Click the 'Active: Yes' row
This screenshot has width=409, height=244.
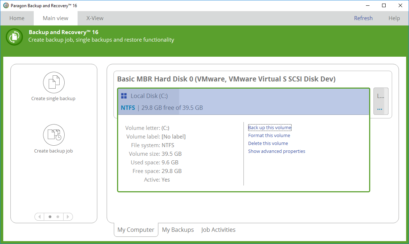pos(157,180)
